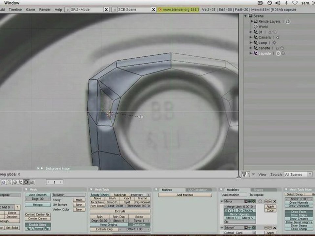Open the SCE:Scene selector dropdown

115,10
